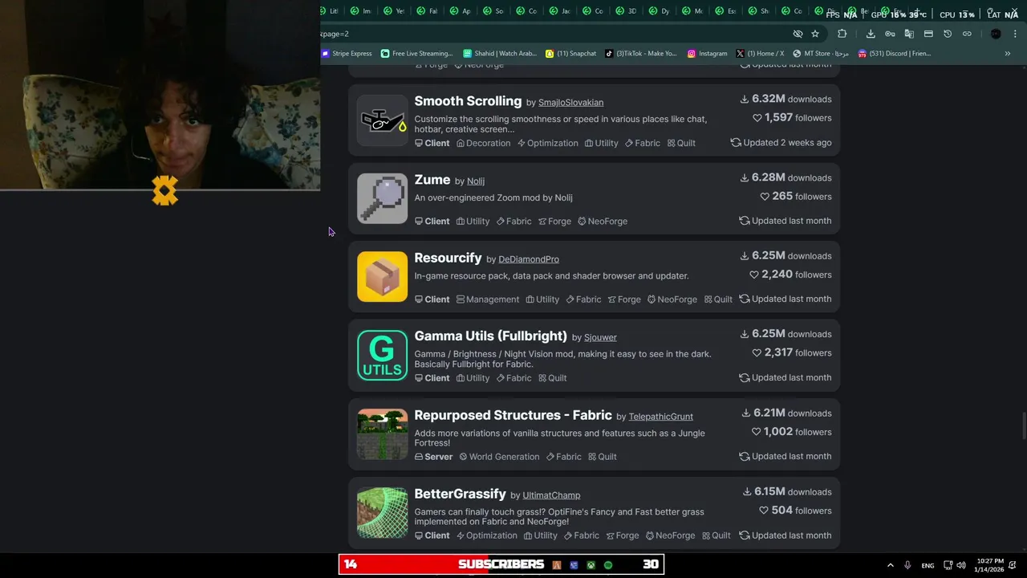Screen dimensions: 1027x578
Task: Visit author DeDiamondPro's profile
Action: pos(529,259)
